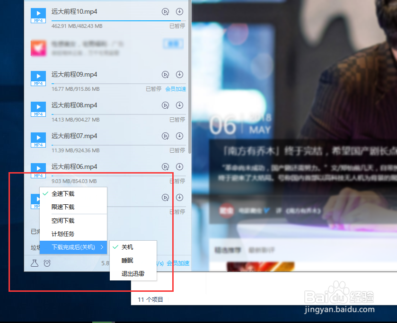Viewport: 397px width, 323px height.
Task: Click the blue button on ad row
Action: [x=173, y=44]
